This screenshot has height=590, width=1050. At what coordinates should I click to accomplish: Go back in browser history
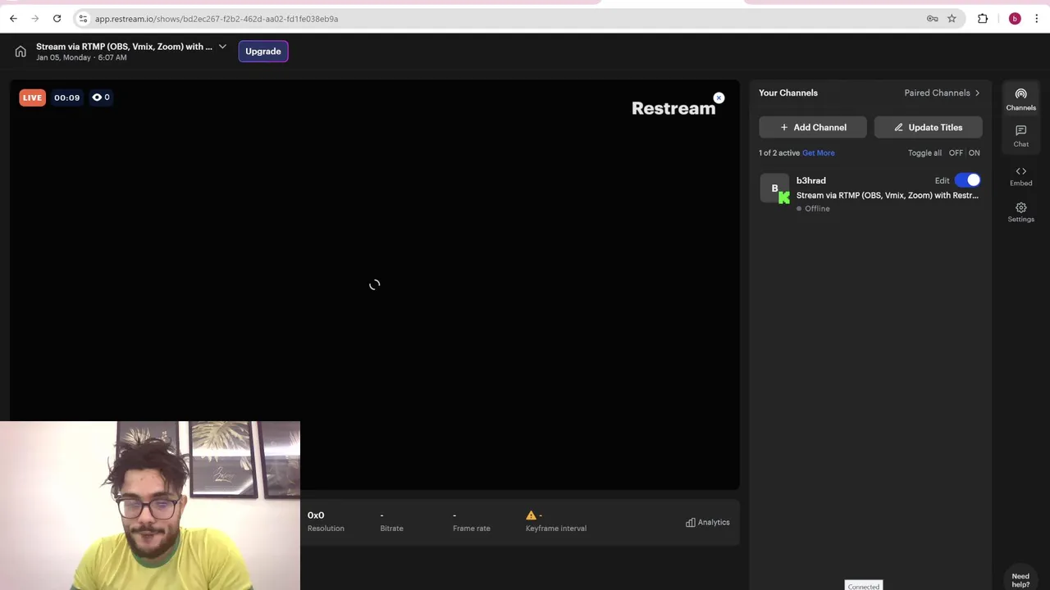click(x=13, y=19)
